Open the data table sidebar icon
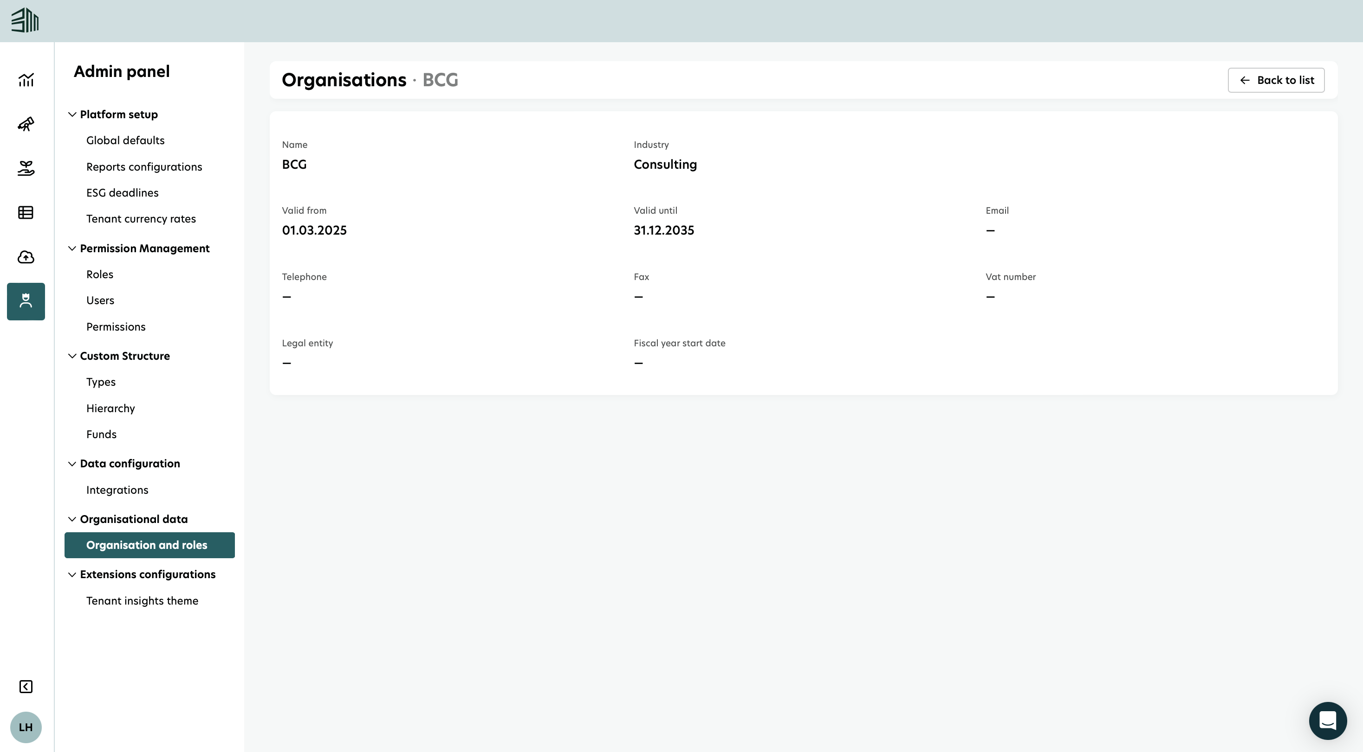 26,212
